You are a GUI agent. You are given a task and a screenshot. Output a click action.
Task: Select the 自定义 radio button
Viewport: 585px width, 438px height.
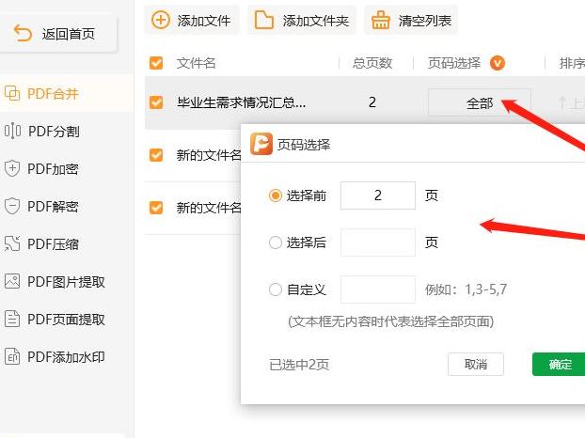click(x=276, y=289)
